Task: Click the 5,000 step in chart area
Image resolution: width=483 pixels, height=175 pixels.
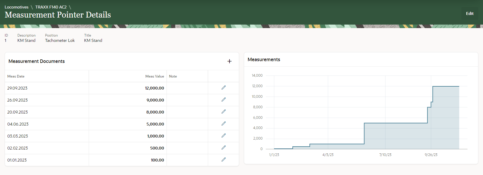Action: (395, 123)
